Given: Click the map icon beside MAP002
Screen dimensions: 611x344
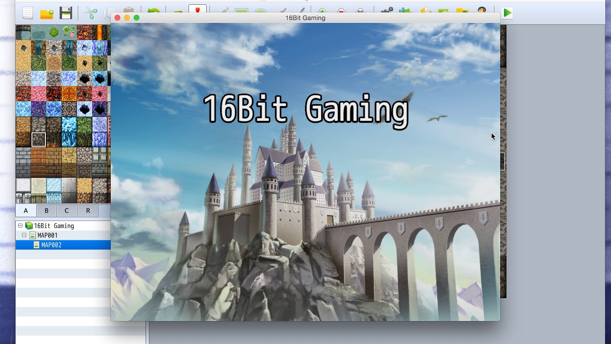Looking at the screenshot, I should click(36, 245).
